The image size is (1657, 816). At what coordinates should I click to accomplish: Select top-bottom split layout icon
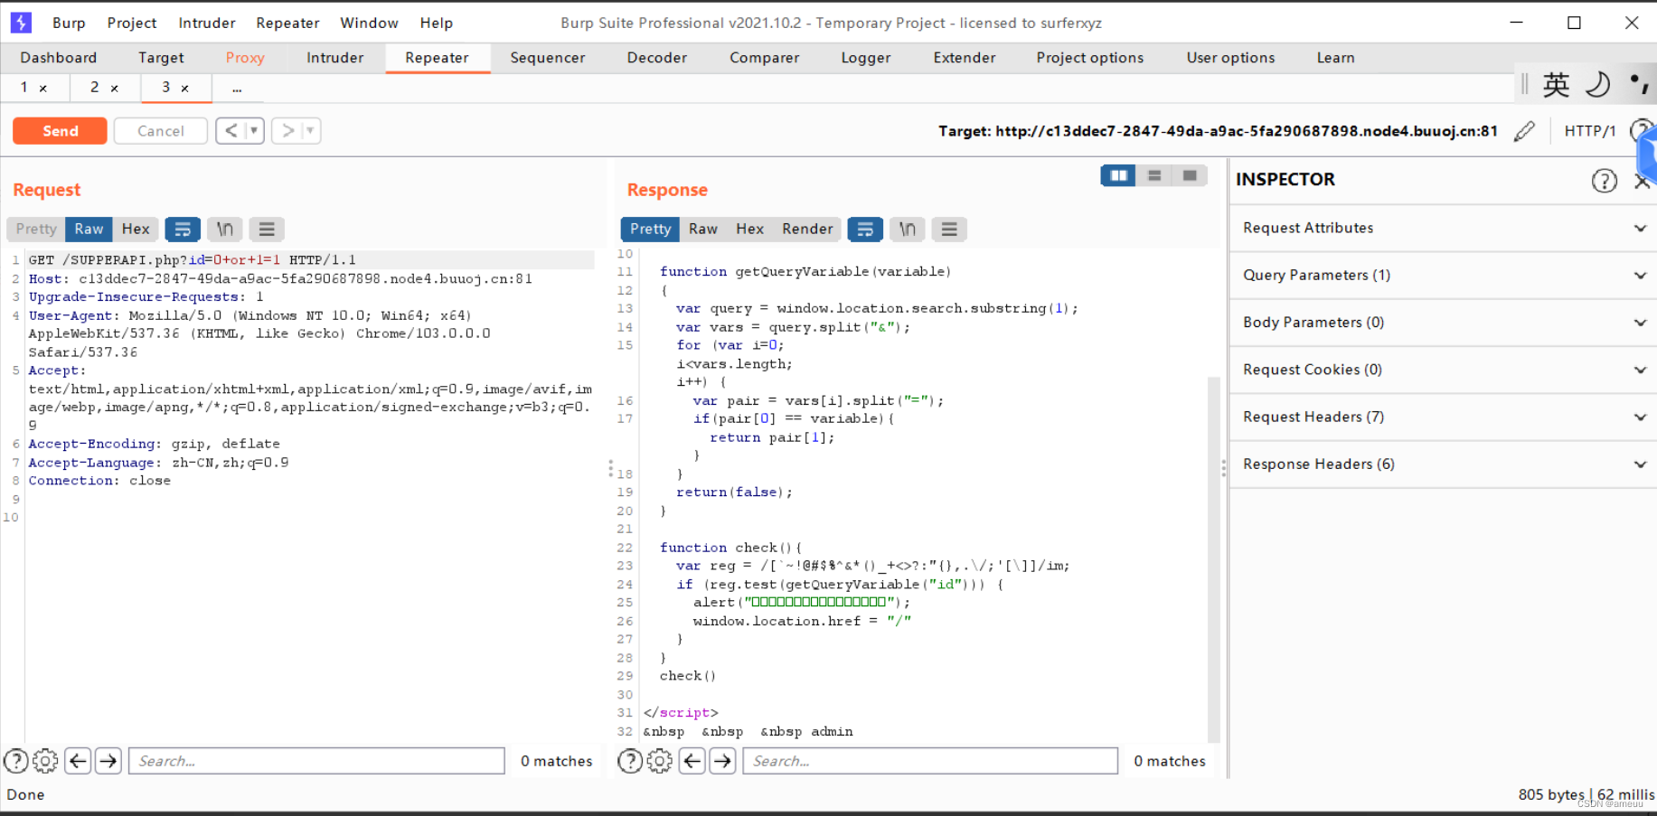(1154, 175)
